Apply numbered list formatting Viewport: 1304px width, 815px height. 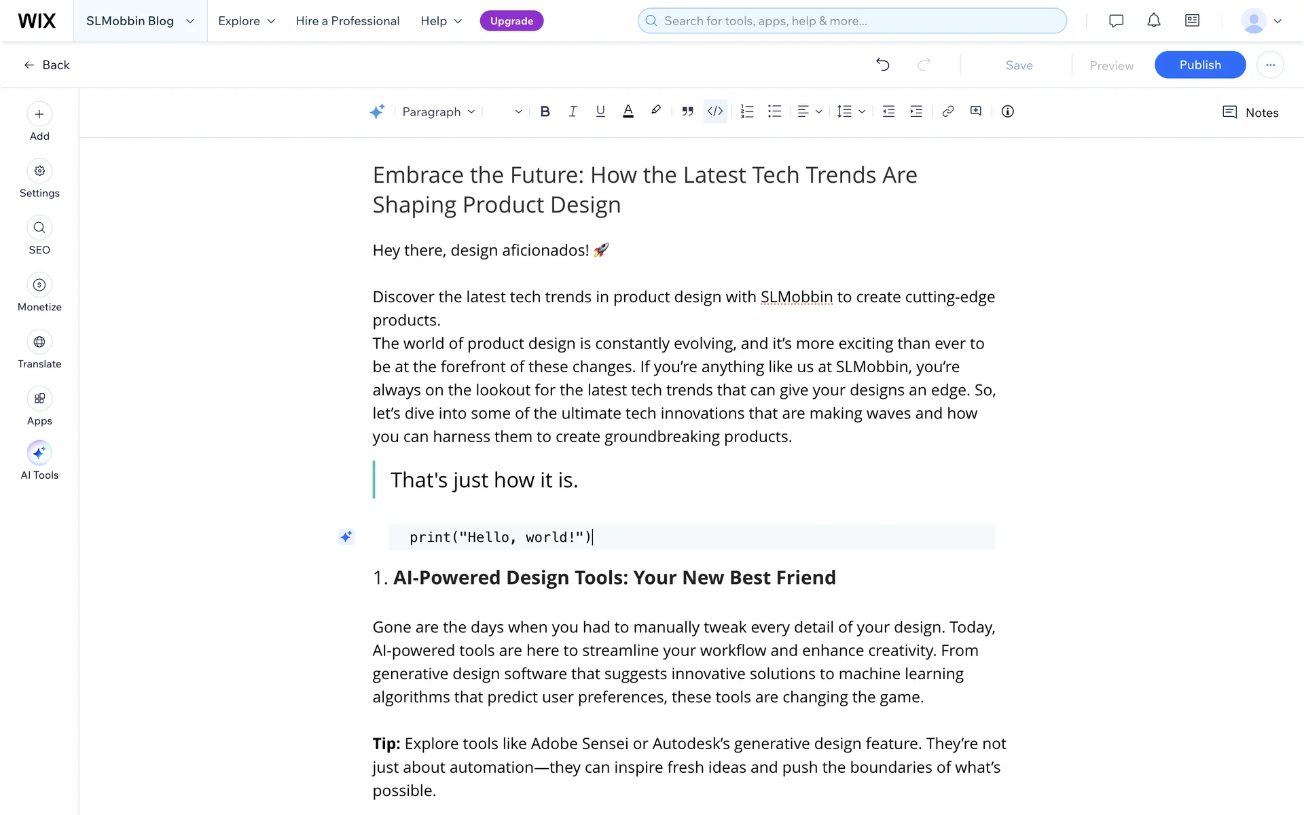pyautogui.click(x=747, y=112)
